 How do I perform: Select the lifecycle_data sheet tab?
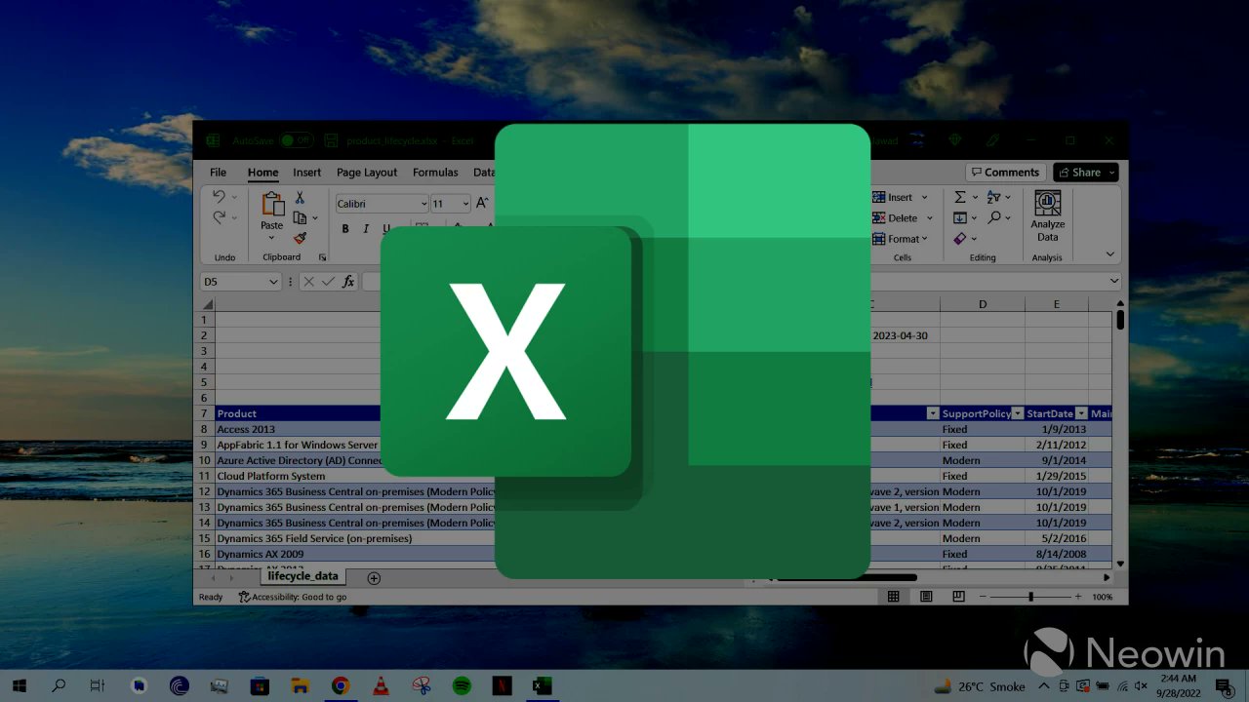pyautogui.click(x=302, y=575)
